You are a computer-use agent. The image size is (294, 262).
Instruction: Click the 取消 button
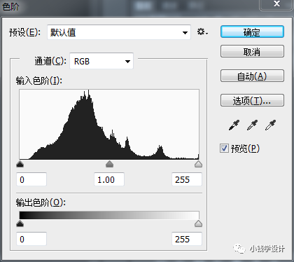pos(252,51)
